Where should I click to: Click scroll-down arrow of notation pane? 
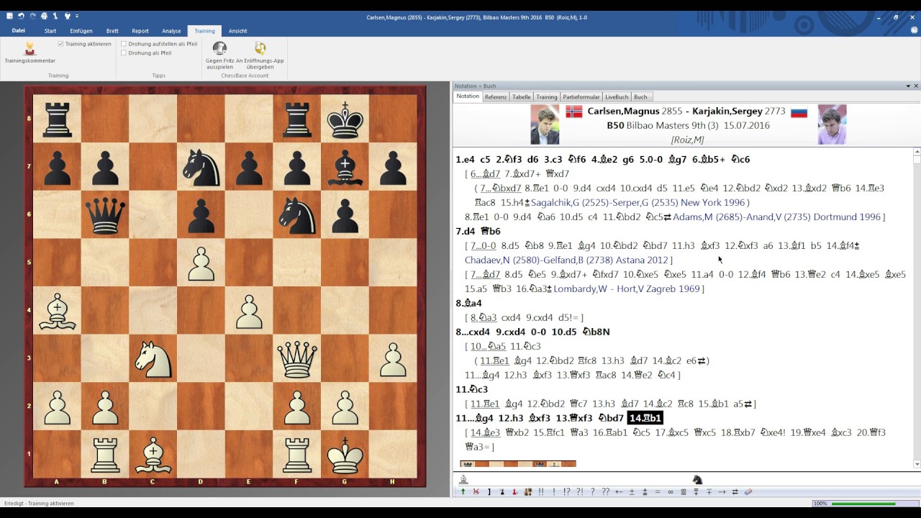tap(917, 464)
